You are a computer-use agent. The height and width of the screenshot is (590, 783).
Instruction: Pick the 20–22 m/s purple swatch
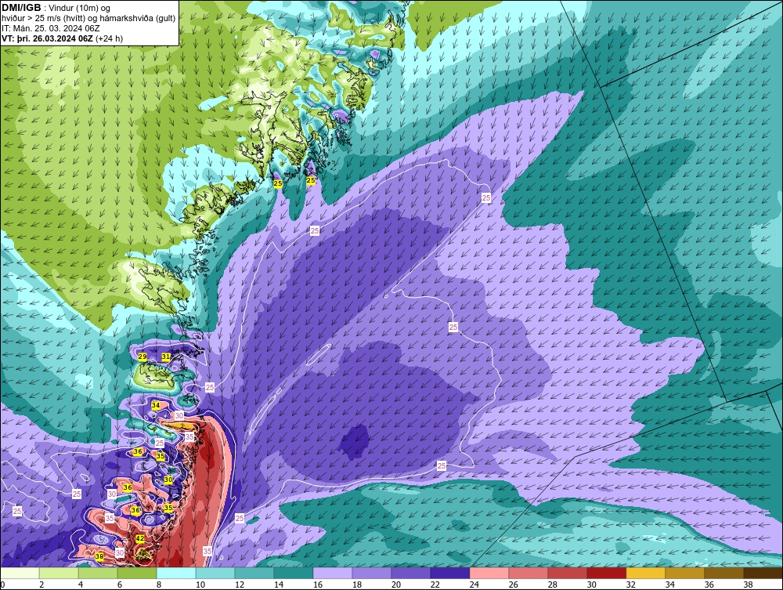click(x=411, y=573)
